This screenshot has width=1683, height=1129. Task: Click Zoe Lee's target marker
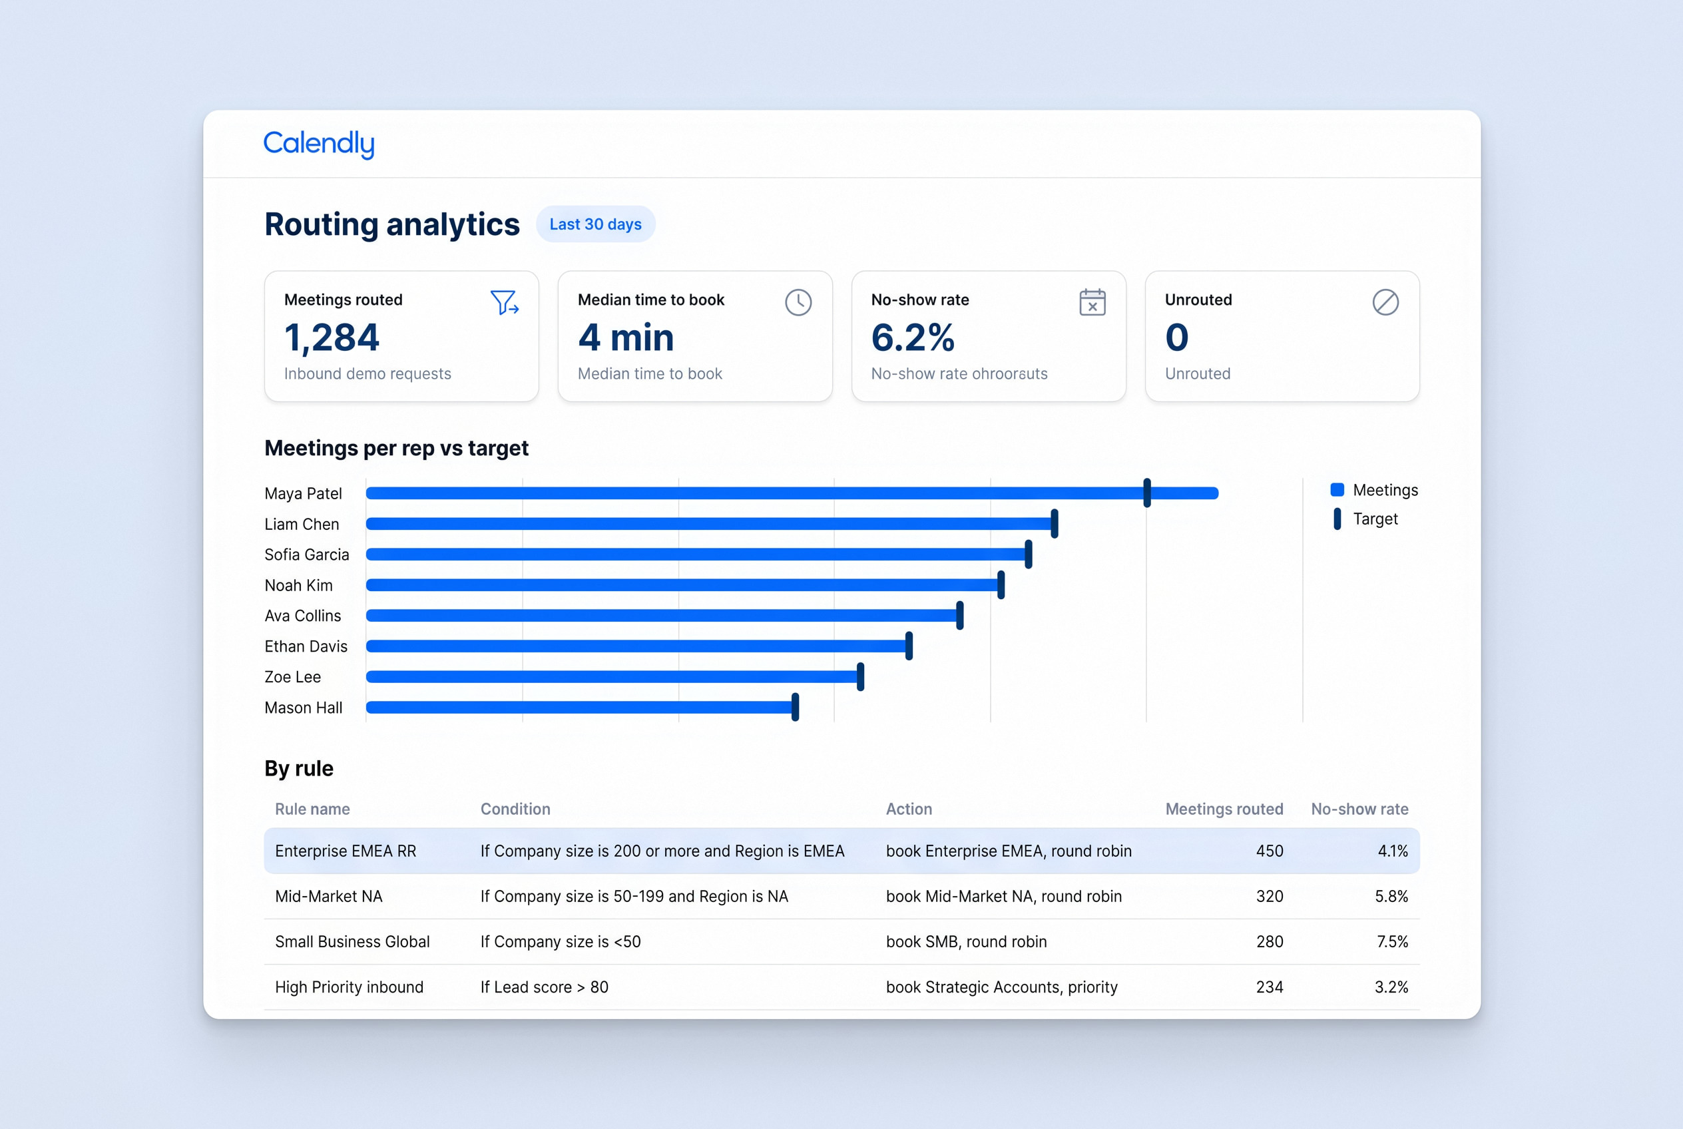click(x=860, y=677)
